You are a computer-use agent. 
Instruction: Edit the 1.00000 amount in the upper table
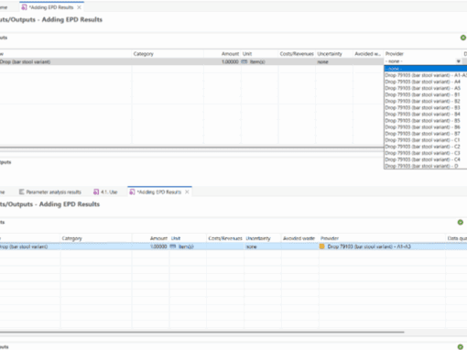223,61
